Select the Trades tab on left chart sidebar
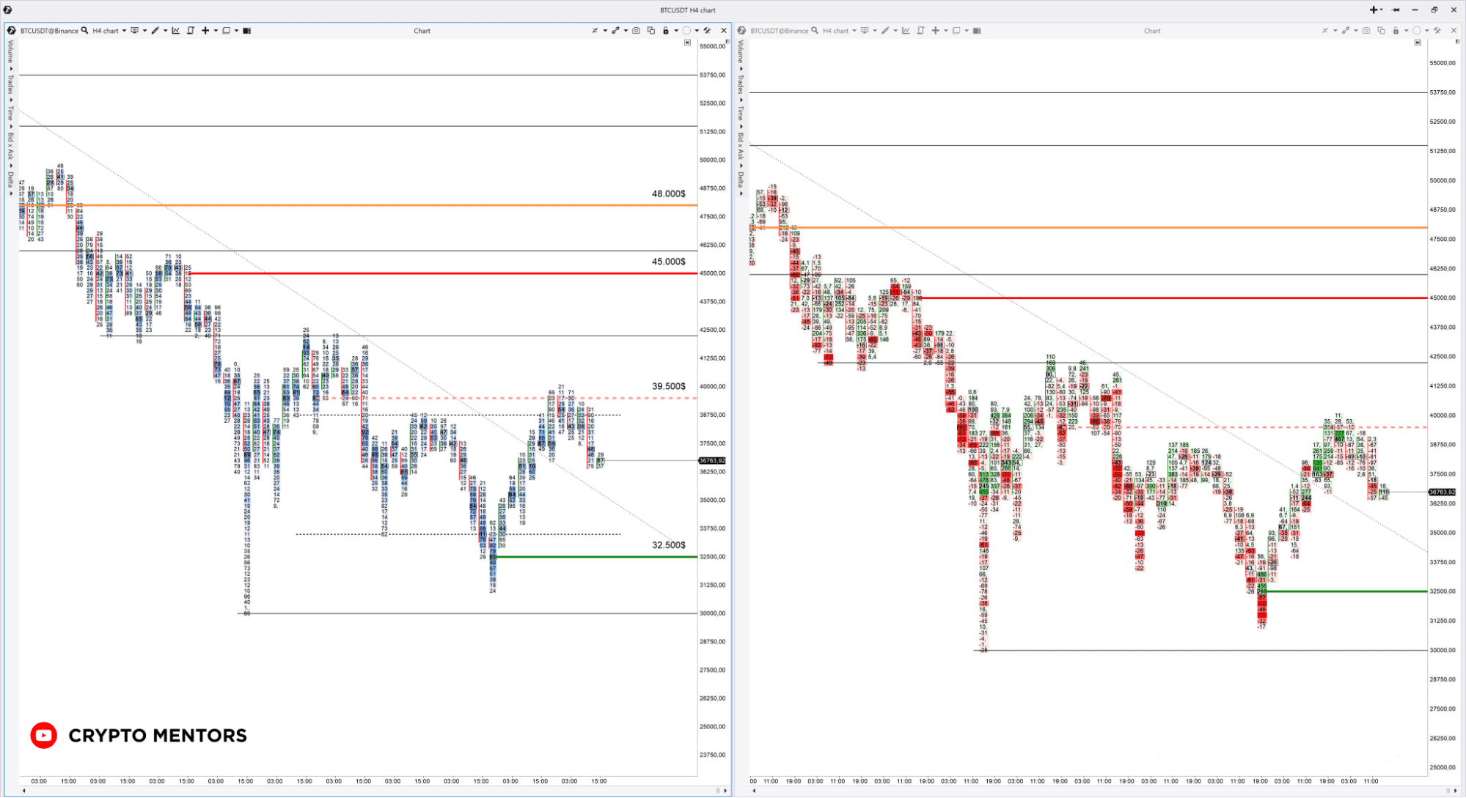Viewport: 1466px width, 798px height. [x=10, y=84]
